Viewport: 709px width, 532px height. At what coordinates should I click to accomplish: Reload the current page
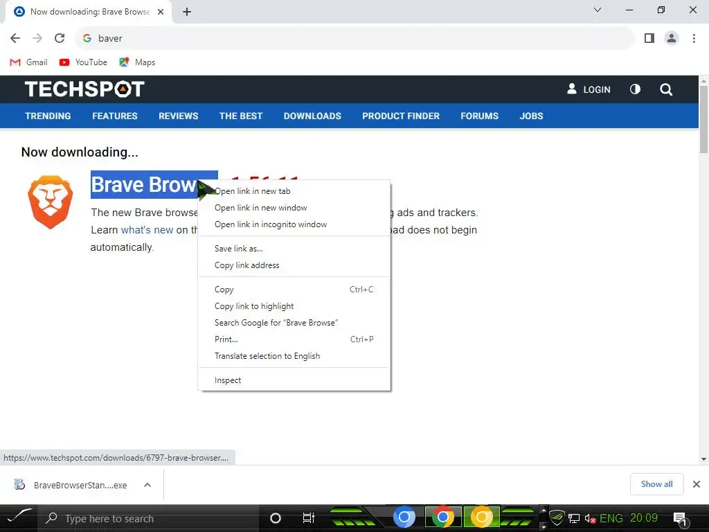[x=60, y=38]
